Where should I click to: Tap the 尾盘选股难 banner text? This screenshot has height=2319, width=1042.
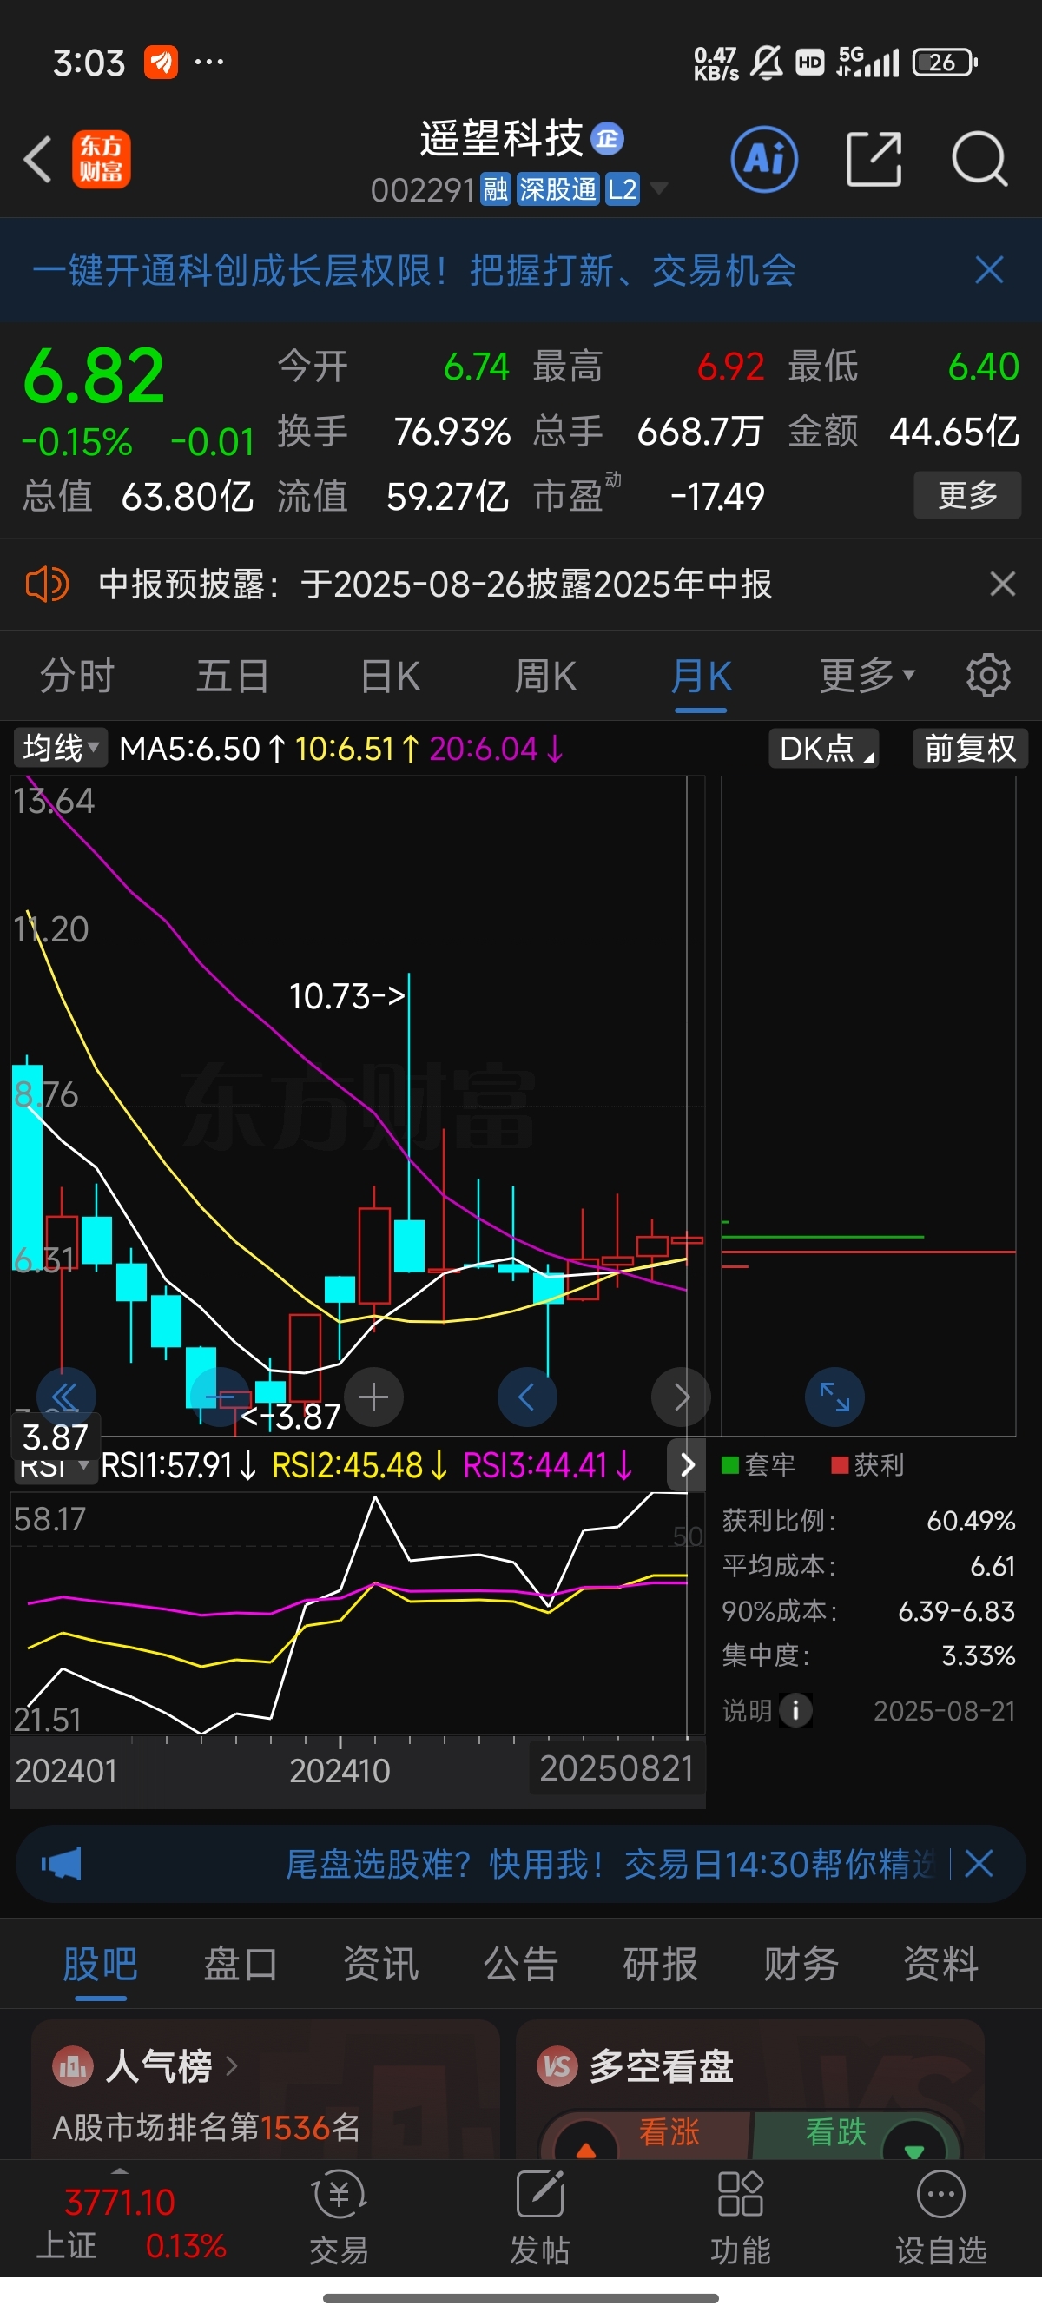610,1864
